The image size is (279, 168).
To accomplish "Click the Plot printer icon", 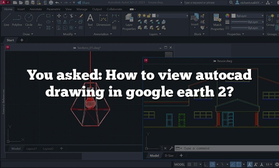I will 51,3.
